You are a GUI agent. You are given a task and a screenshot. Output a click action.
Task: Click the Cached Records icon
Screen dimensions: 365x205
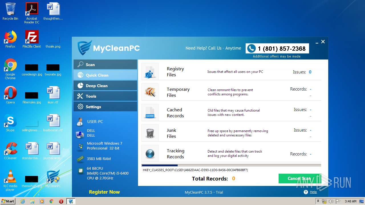point(150,112)
